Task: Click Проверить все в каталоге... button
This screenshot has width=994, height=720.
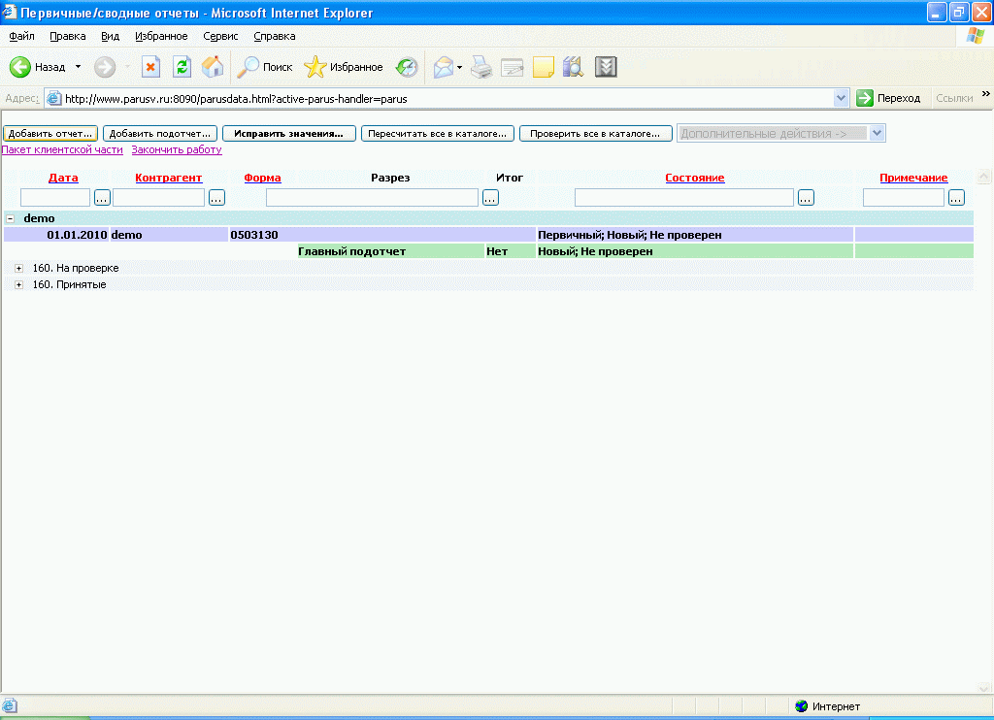Action: click(x=595, y=133)
